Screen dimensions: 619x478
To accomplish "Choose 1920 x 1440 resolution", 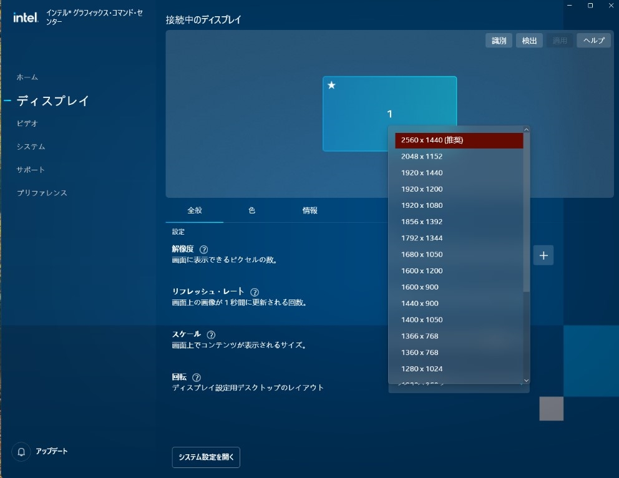I will (x=459, y=173).
